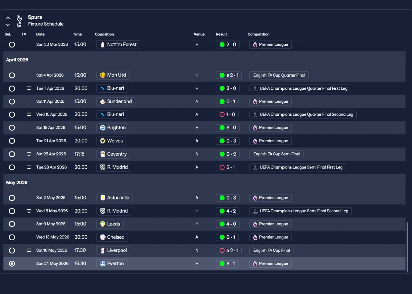Click the May 2026 month header
This screenshot has width=412, height=294.
17,183
